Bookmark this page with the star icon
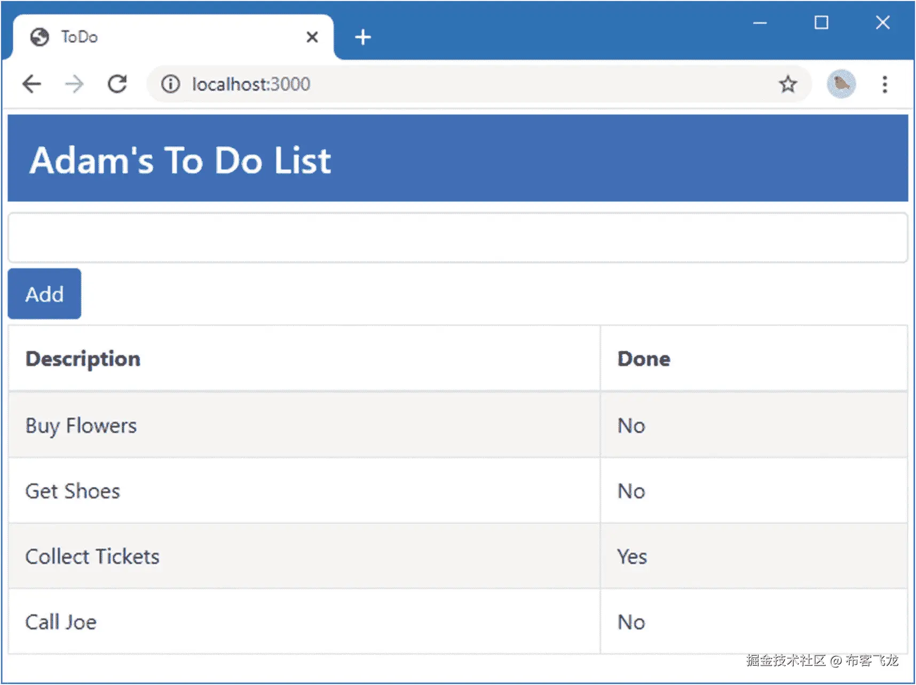This screenshot has height=685, width=916. click(787, 84)
